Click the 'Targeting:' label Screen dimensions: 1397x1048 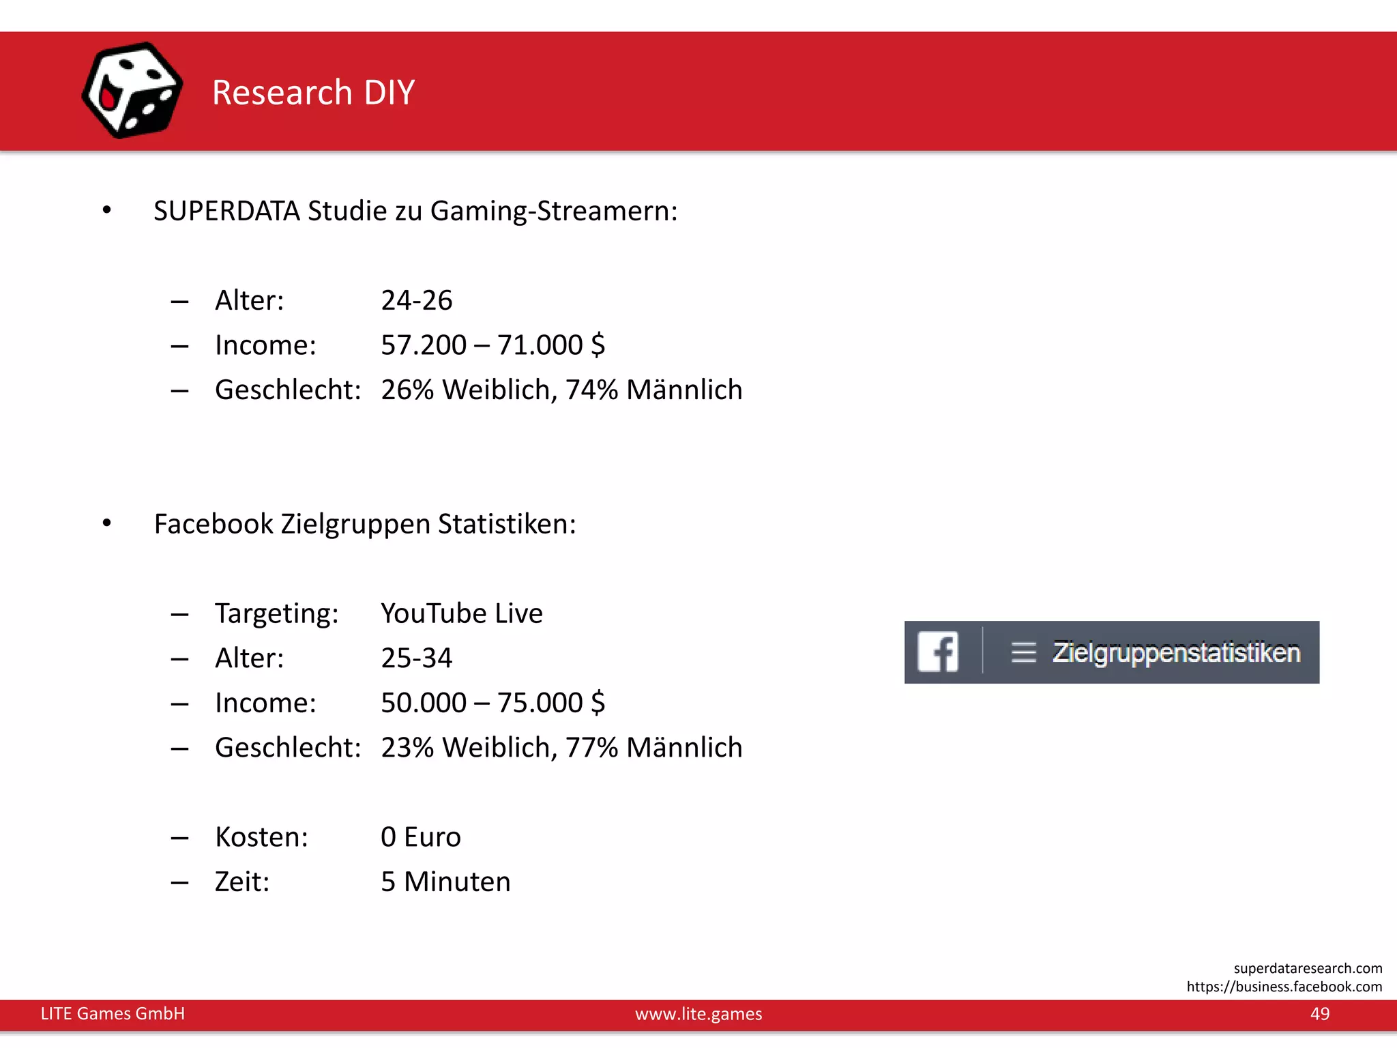[x=276, y=613]
